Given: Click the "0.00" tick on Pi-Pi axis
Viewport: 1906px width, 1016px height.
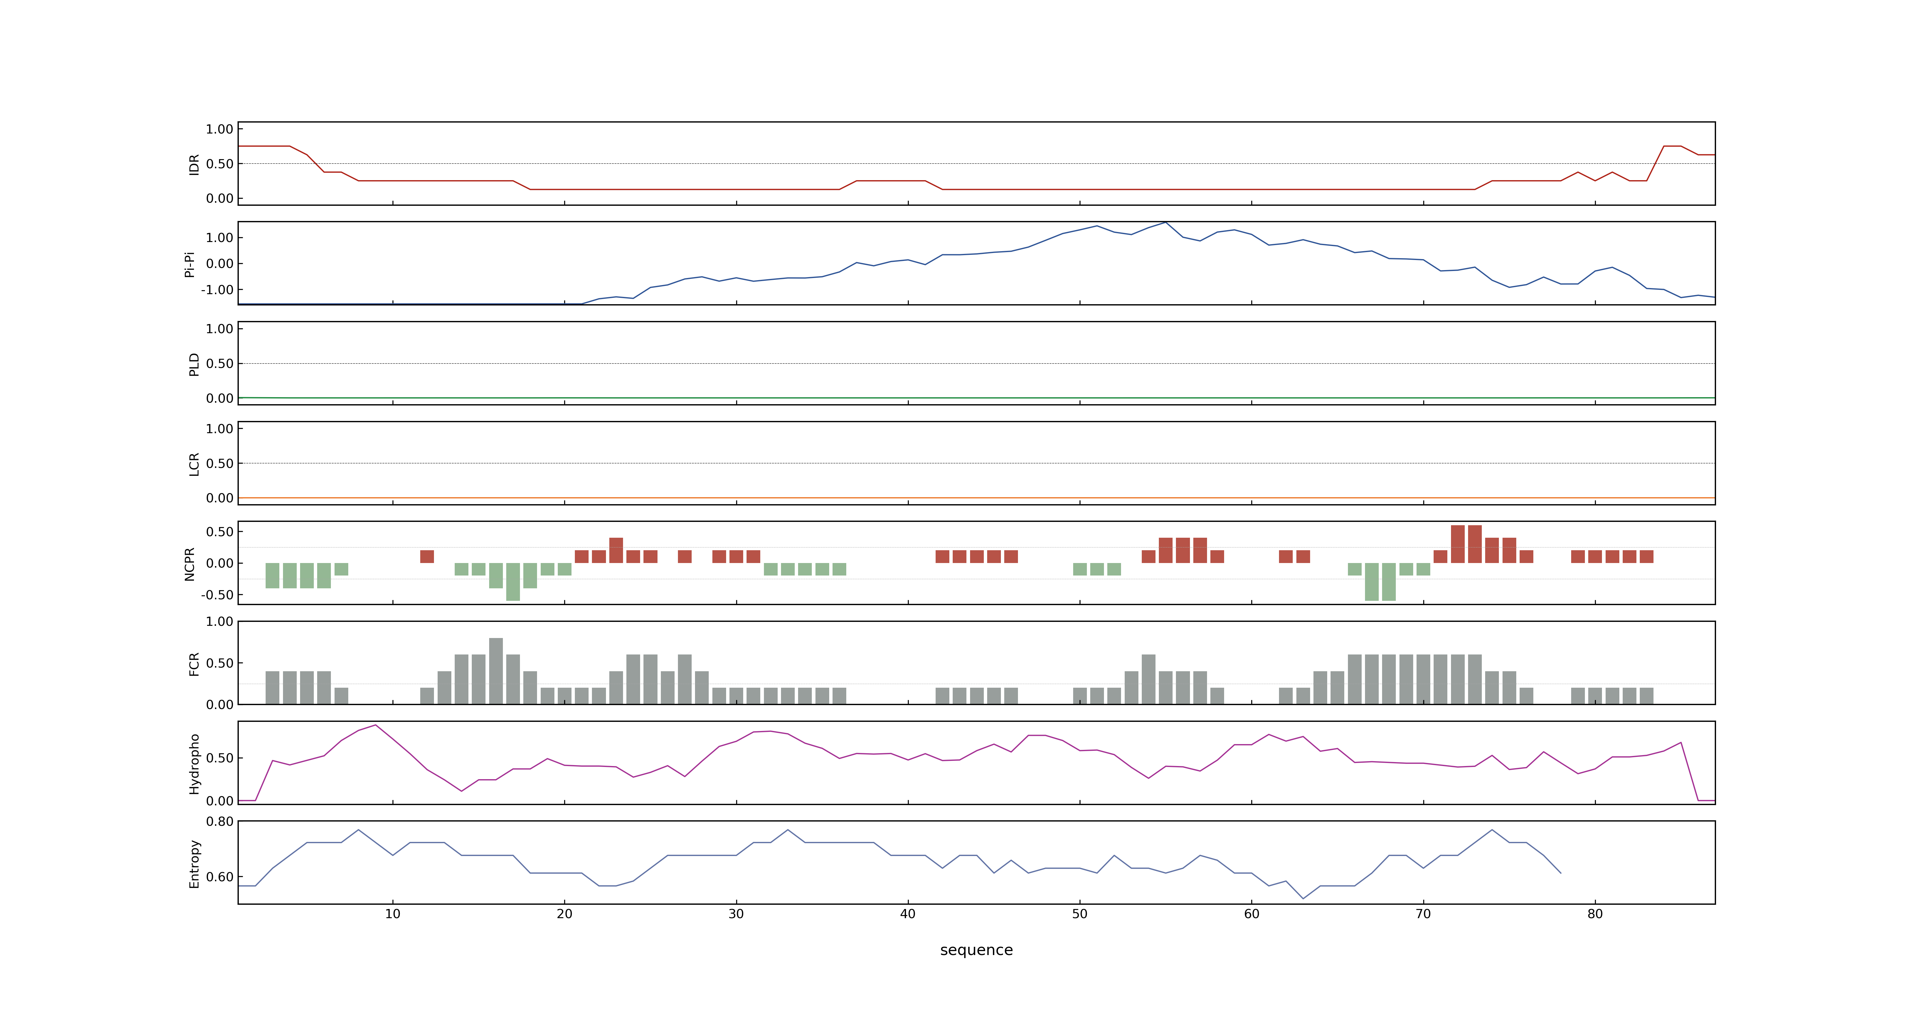Looking at the screenshot, I should pos(220,264).
